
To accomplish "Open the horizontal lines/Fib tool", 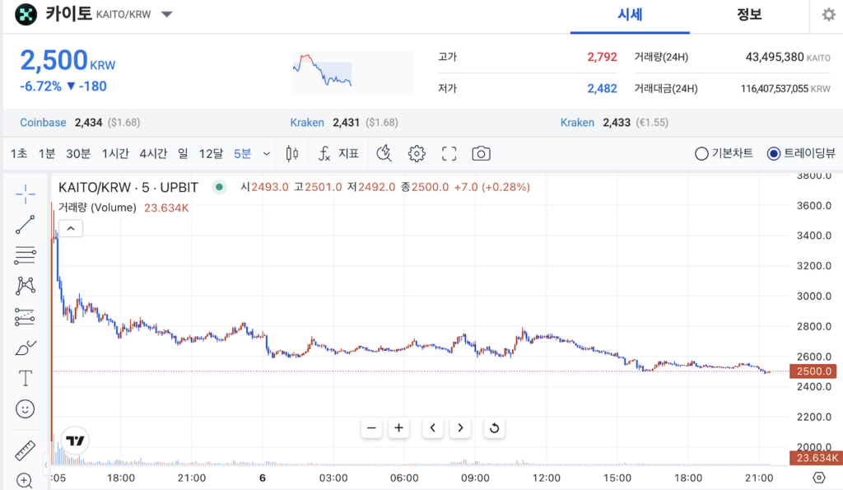I will (26, 255).
